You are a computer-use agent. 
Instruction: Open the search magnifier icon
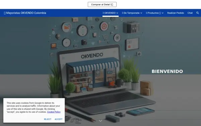pyautogui.click(x=197, y=13)
